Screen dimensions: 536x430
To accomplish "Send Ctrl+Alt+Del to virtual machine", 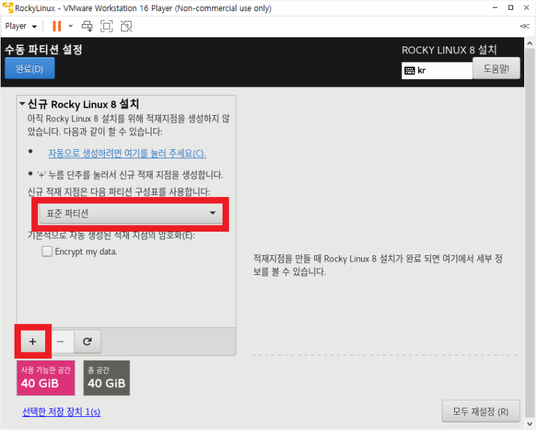I will [x=87, y=26].
